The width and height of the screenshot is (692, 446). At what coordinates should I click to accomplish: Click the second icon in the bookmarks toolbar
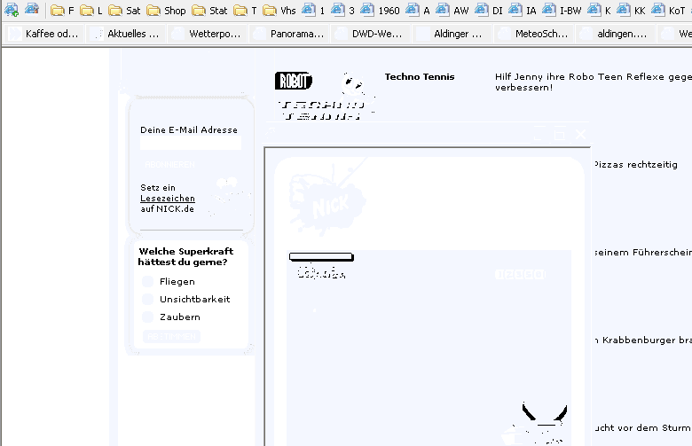32,11
